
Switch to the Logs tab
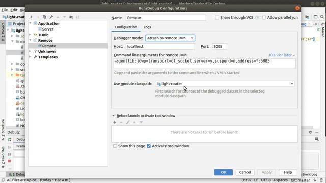tap(147, 27)
